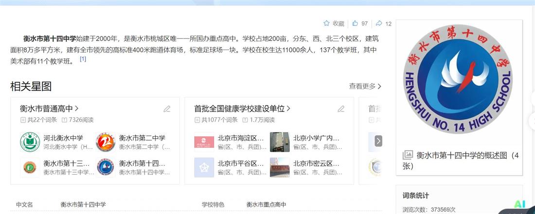The height and width of the screenshot is (214, 535).
Task: Open the 首批全国健康学校建设单位 heading
Action: point(242,108)
